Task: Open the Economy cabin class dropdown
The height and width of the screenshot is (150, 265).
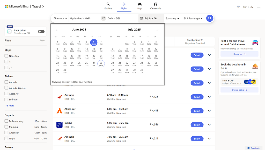Action: tap(172, 18)
